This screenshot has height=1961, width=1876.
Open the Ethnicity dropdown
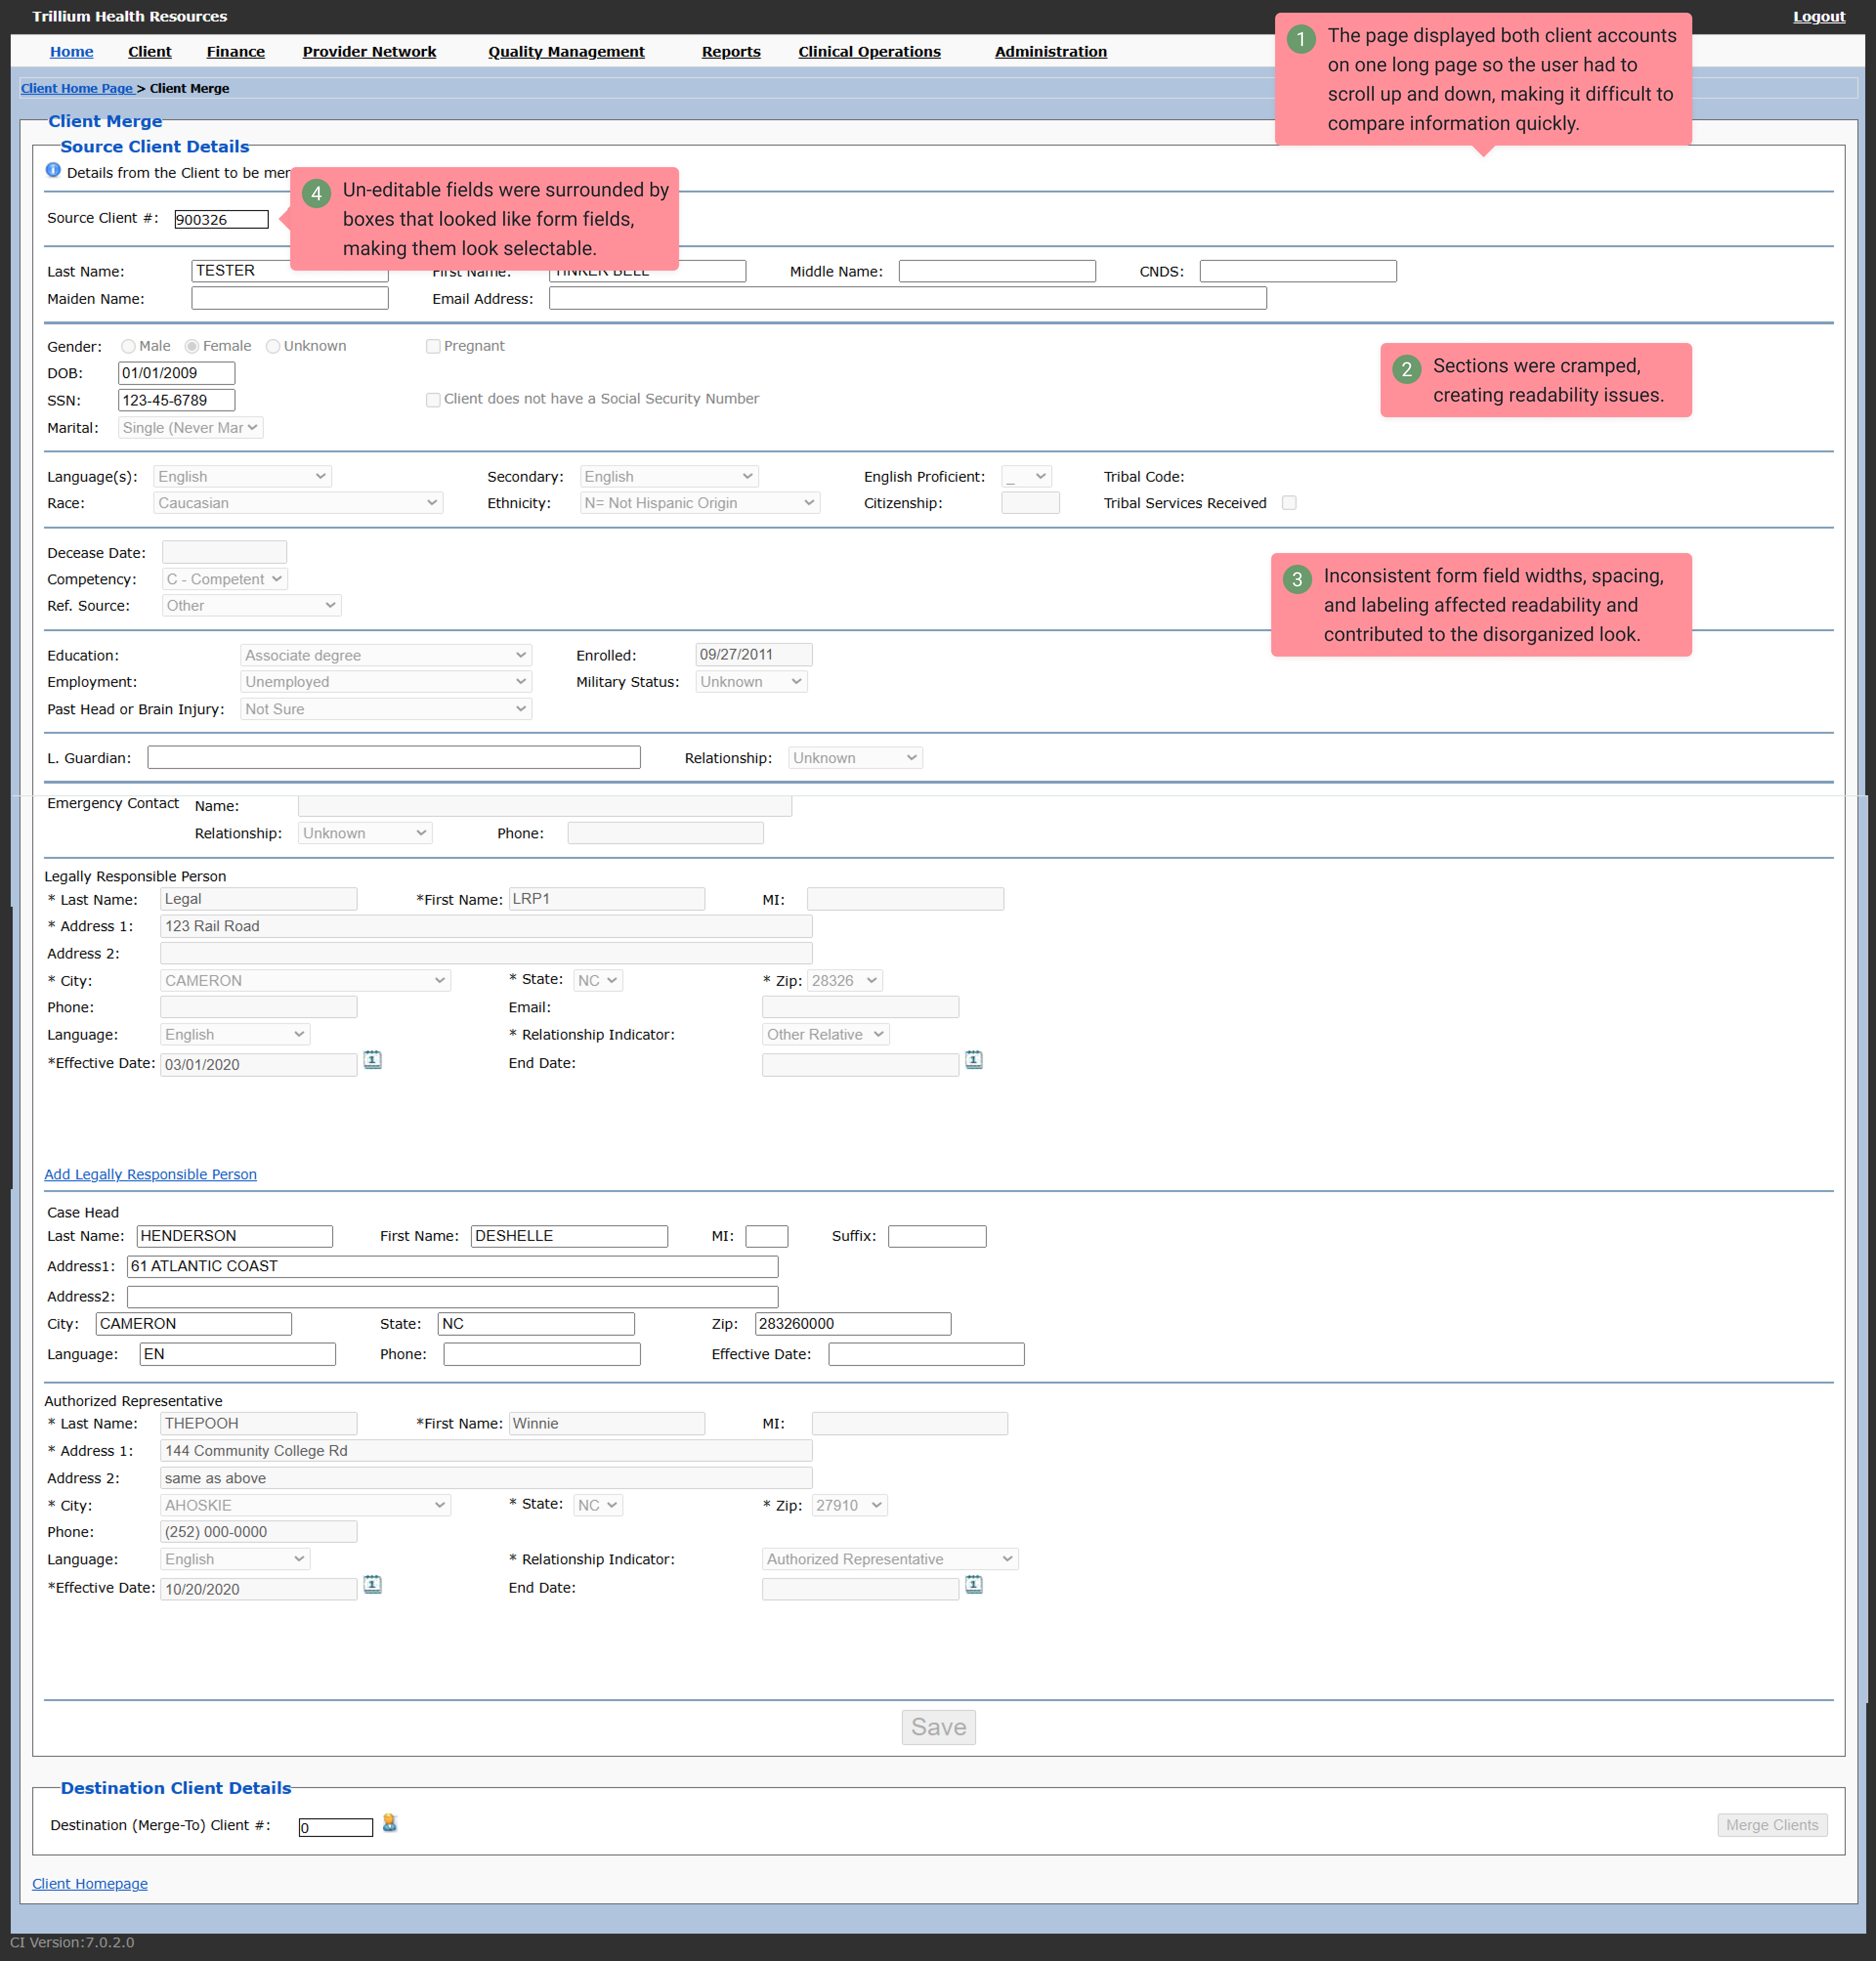tap(700, 503)
